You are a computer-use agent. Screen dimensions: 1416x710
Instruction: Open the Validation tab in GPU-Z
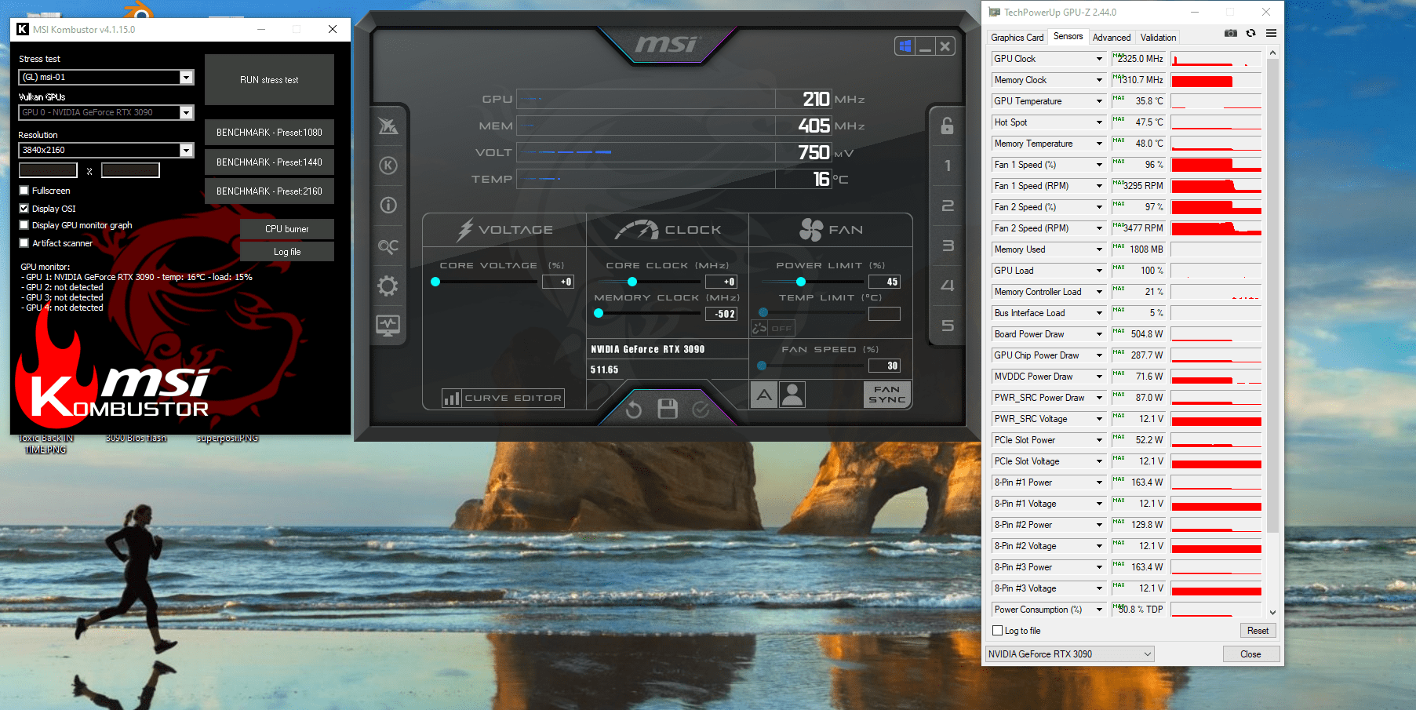1158,38
